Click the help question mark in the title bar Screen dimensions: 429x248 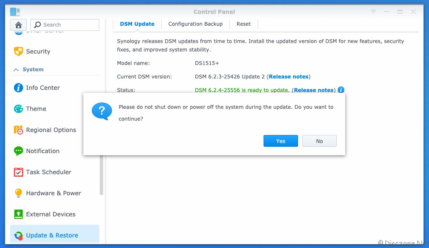click(x=373, y=12)
